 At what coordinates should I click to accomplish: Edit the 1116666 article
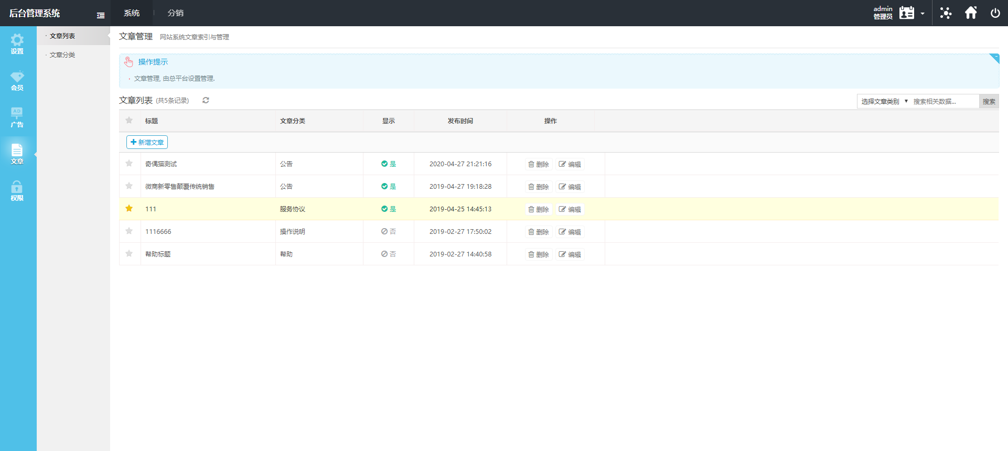coord(570,232)
